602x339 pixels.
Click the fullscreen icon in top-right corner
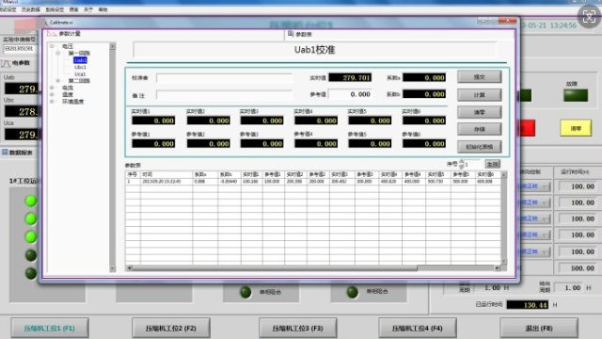coord(589,17)
